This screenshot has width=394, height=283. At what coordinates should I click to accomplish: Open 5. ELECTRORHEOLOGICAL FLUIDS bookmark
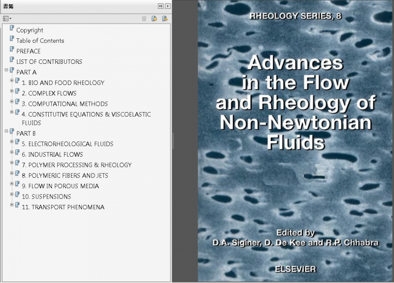(67, 144)
